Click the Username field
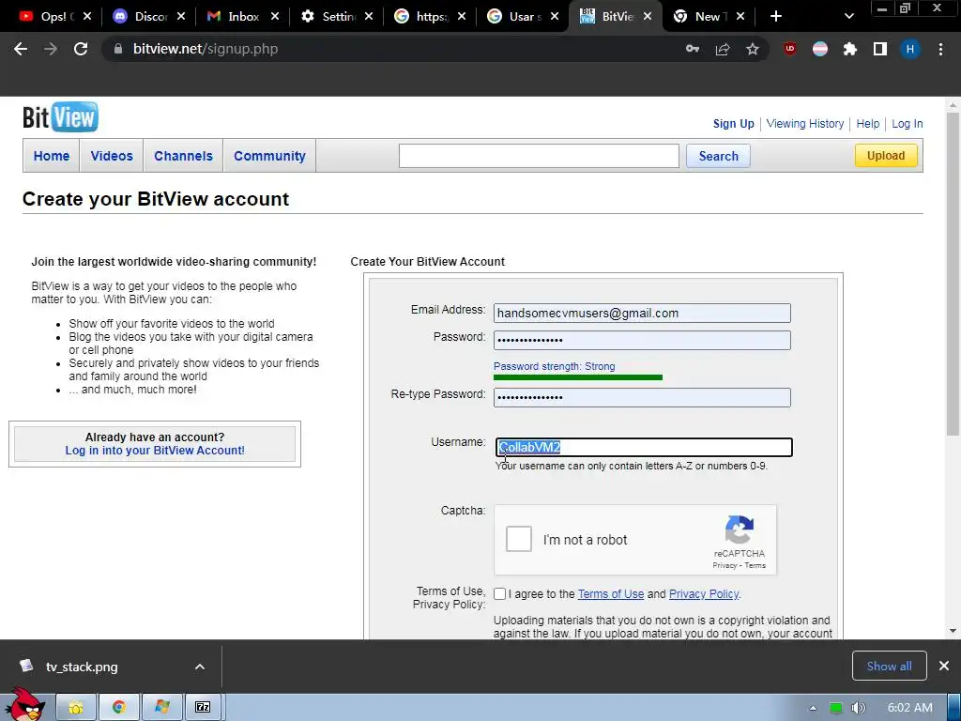Viewport: 961px width, 721px height. coord(644,448)
